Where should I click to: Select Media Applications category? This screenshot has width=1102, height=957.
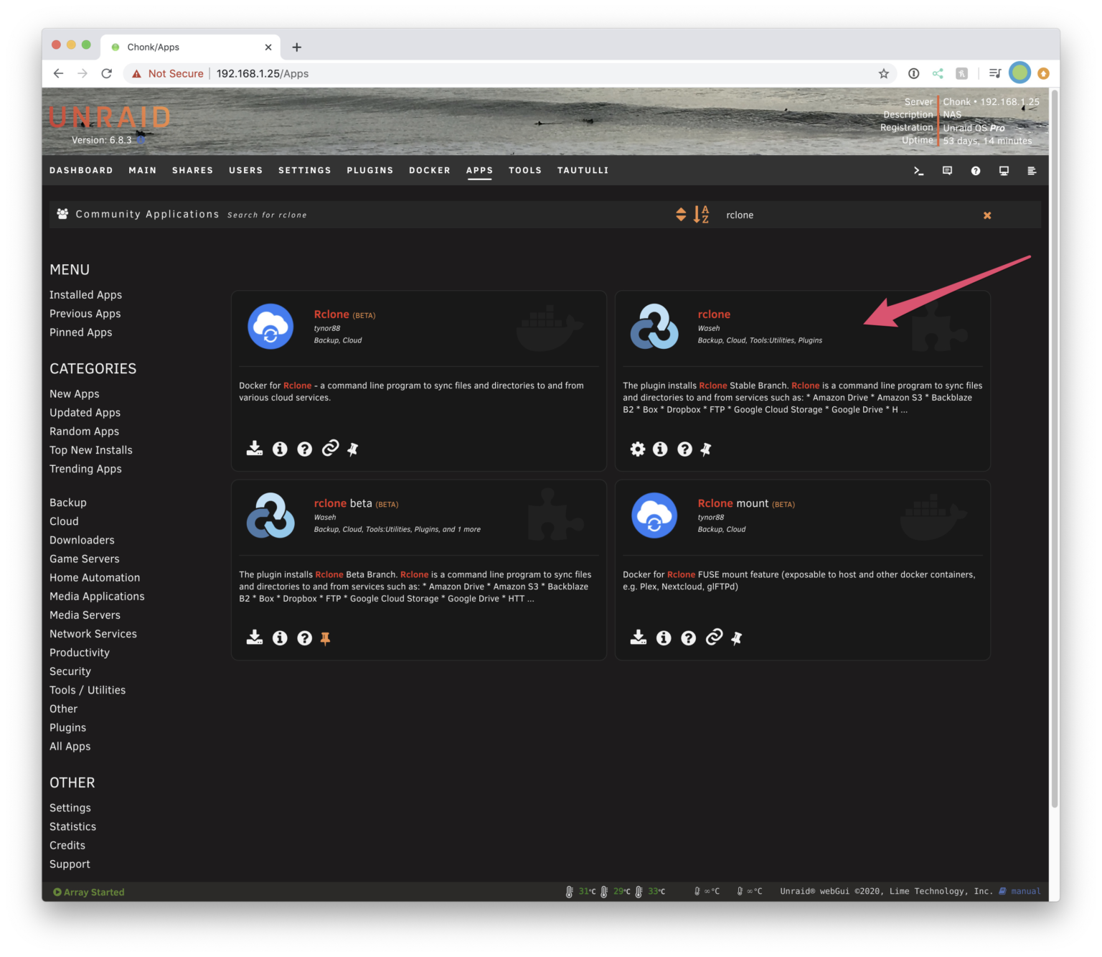97,597
